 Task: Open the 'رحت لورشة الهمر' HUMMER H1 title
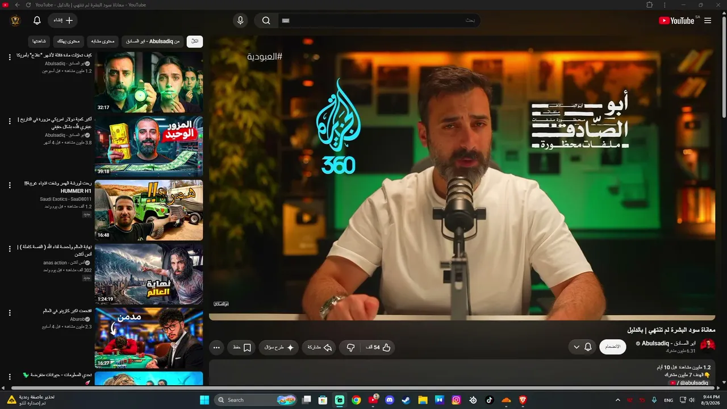pos(58,187)
